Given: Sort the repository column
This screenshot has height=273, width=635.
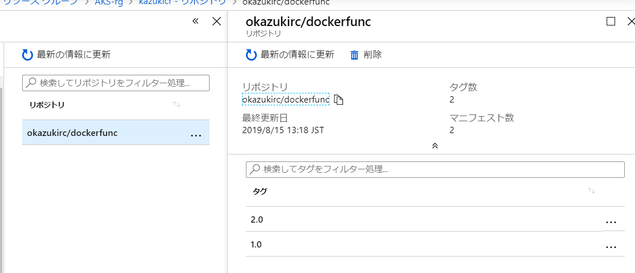Looking at the screenshot, I should click(176, 105).
